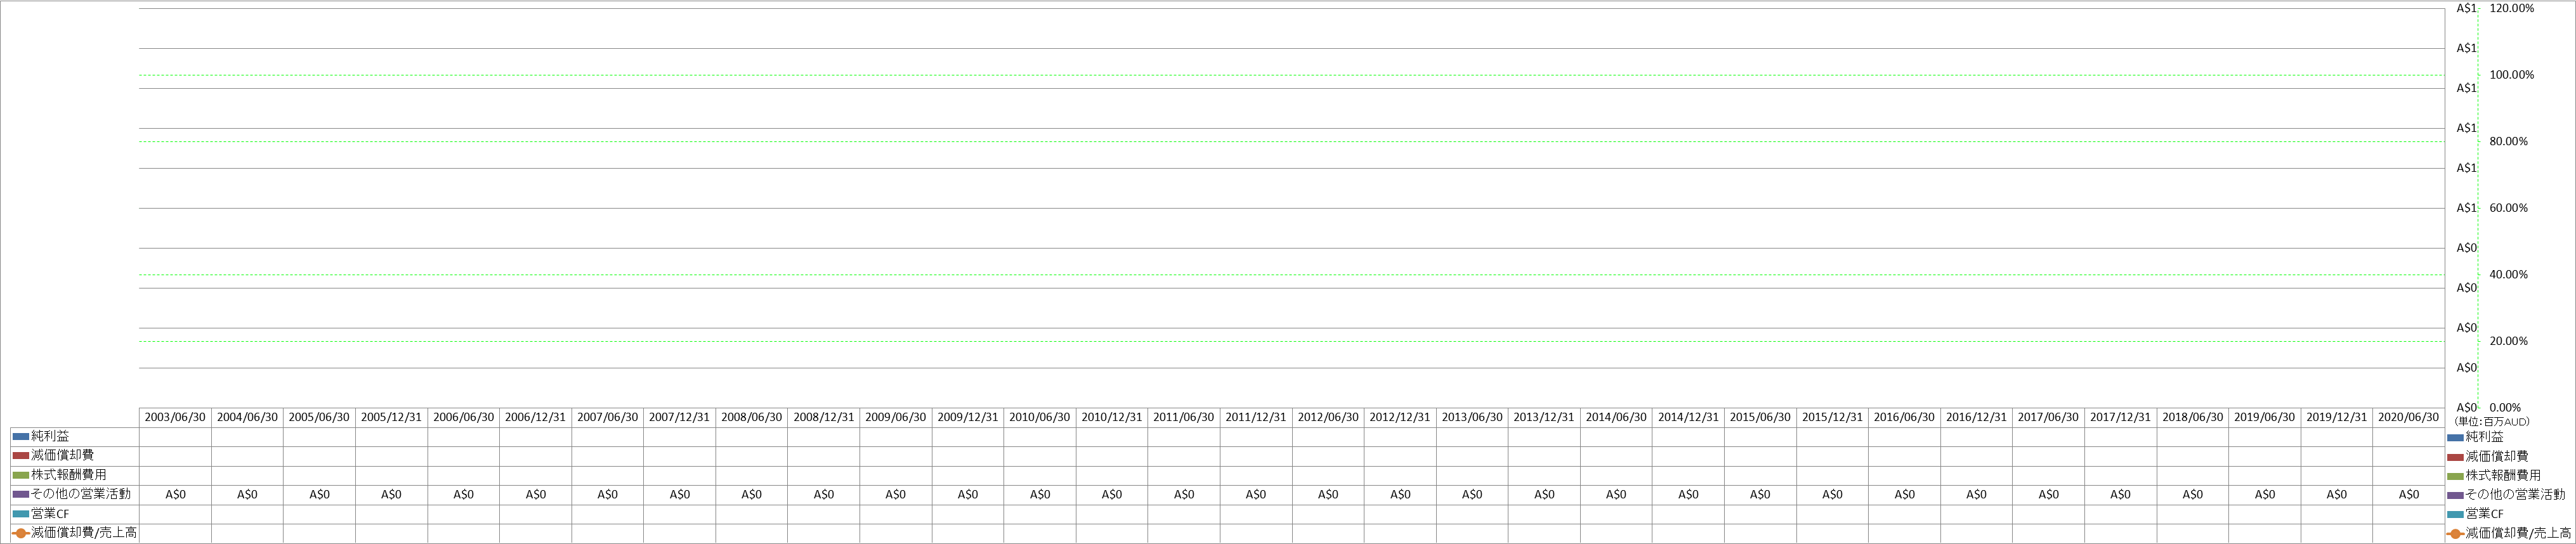Select the 2013/06/30 date column header
Image resolution: width=2576 pixels, height=544 pixels.
[1472, 417]
